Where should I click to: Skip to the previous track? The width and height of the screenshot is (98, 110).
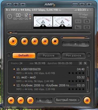coord(35,41)
